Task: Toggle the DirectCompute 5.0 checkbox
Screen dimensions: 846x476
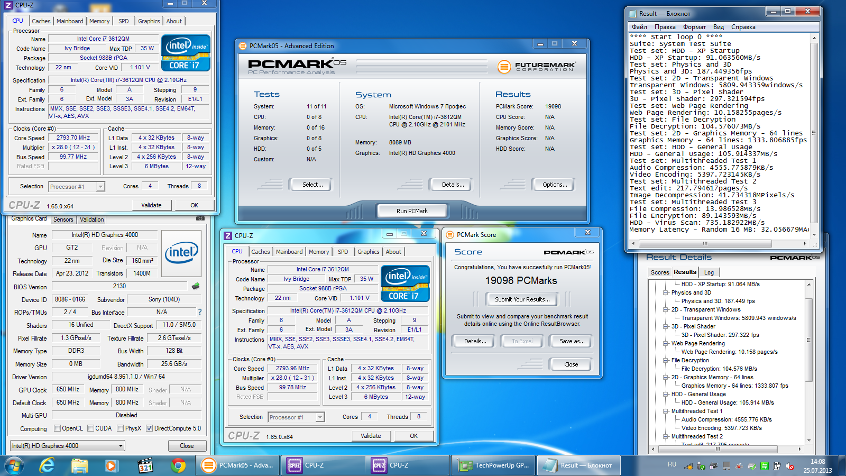Action: coord(150,428)
